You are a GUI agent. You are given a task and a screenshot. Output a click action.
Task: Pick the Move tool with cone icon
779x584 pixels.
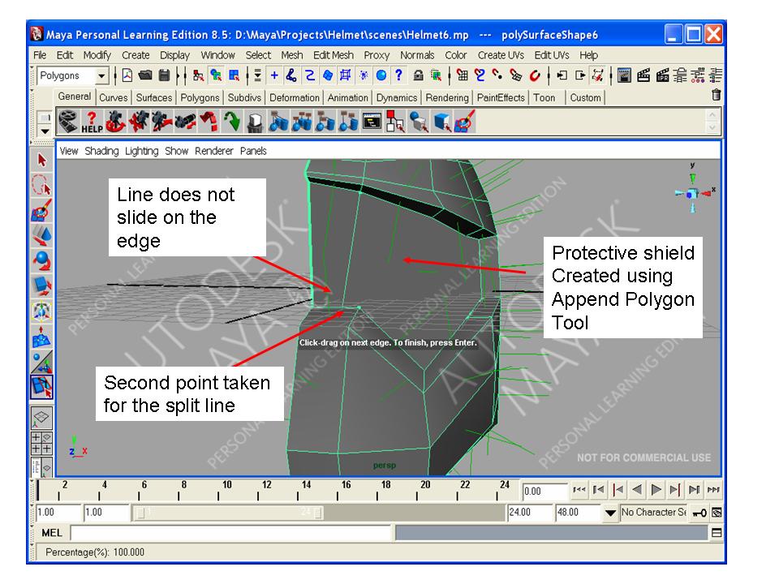41,235
